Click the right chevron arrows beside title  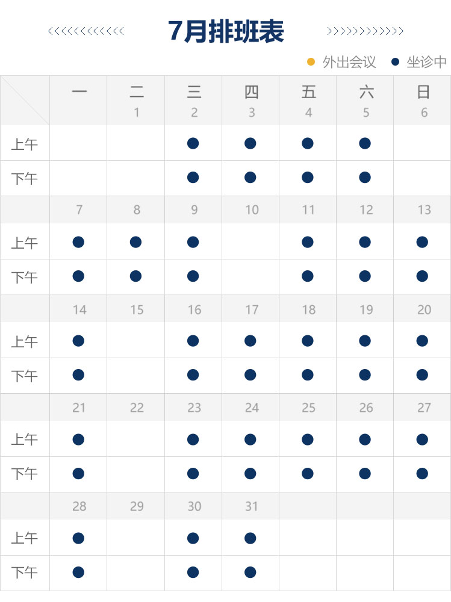365,31
